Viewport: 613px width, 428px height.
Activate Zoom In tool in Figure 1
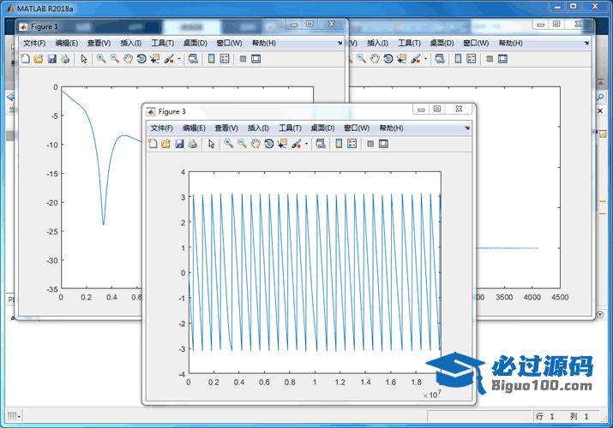[101, 59]
